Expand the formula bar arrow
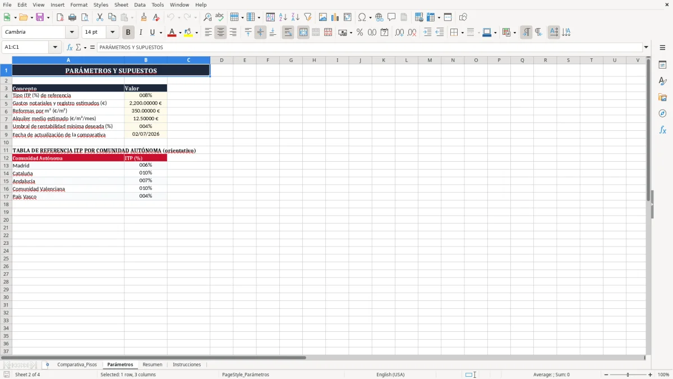673x379 pixels. point(646,47)
